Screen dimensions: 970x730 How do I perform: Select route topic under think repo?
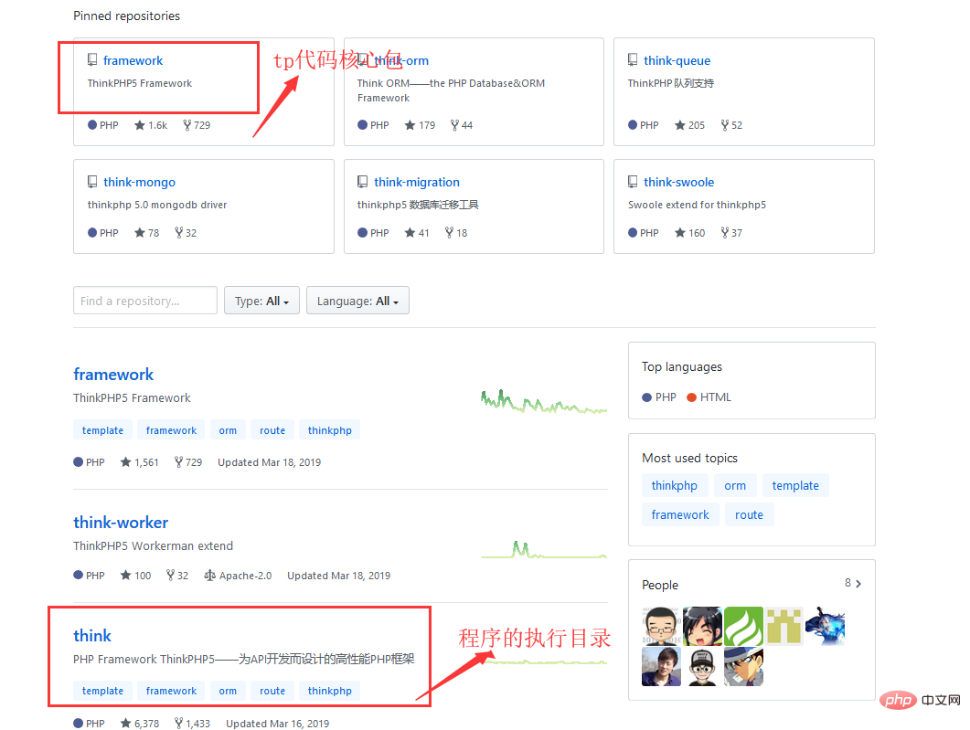pyautogui.click(x=272, y=691)
